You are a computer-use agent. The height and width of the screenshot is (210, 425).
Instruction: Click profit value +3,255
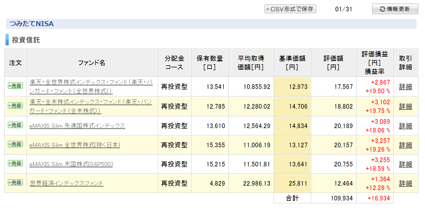coord(381,160)
